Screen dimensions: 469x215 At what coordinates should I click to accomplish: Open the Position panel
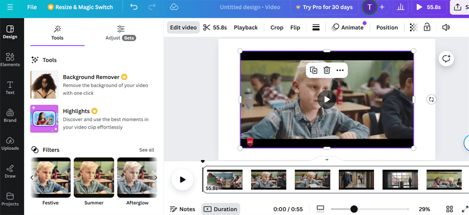point(387,28)
